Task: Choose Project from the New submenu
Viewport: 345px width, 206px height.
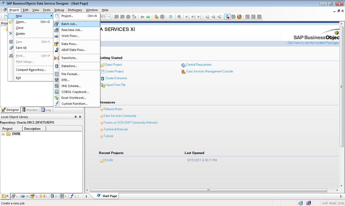Action: (x=77, y=16)
